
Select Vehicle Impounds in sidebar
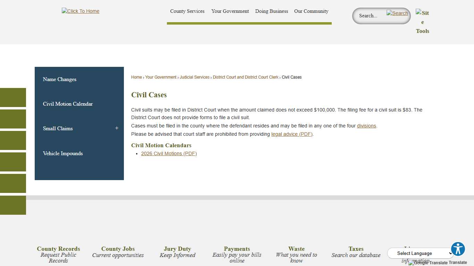click(63, 153)
